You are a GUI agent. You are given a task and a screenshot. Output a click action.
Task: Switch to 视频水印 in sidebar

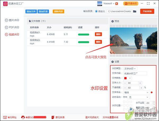pos(12,35)
